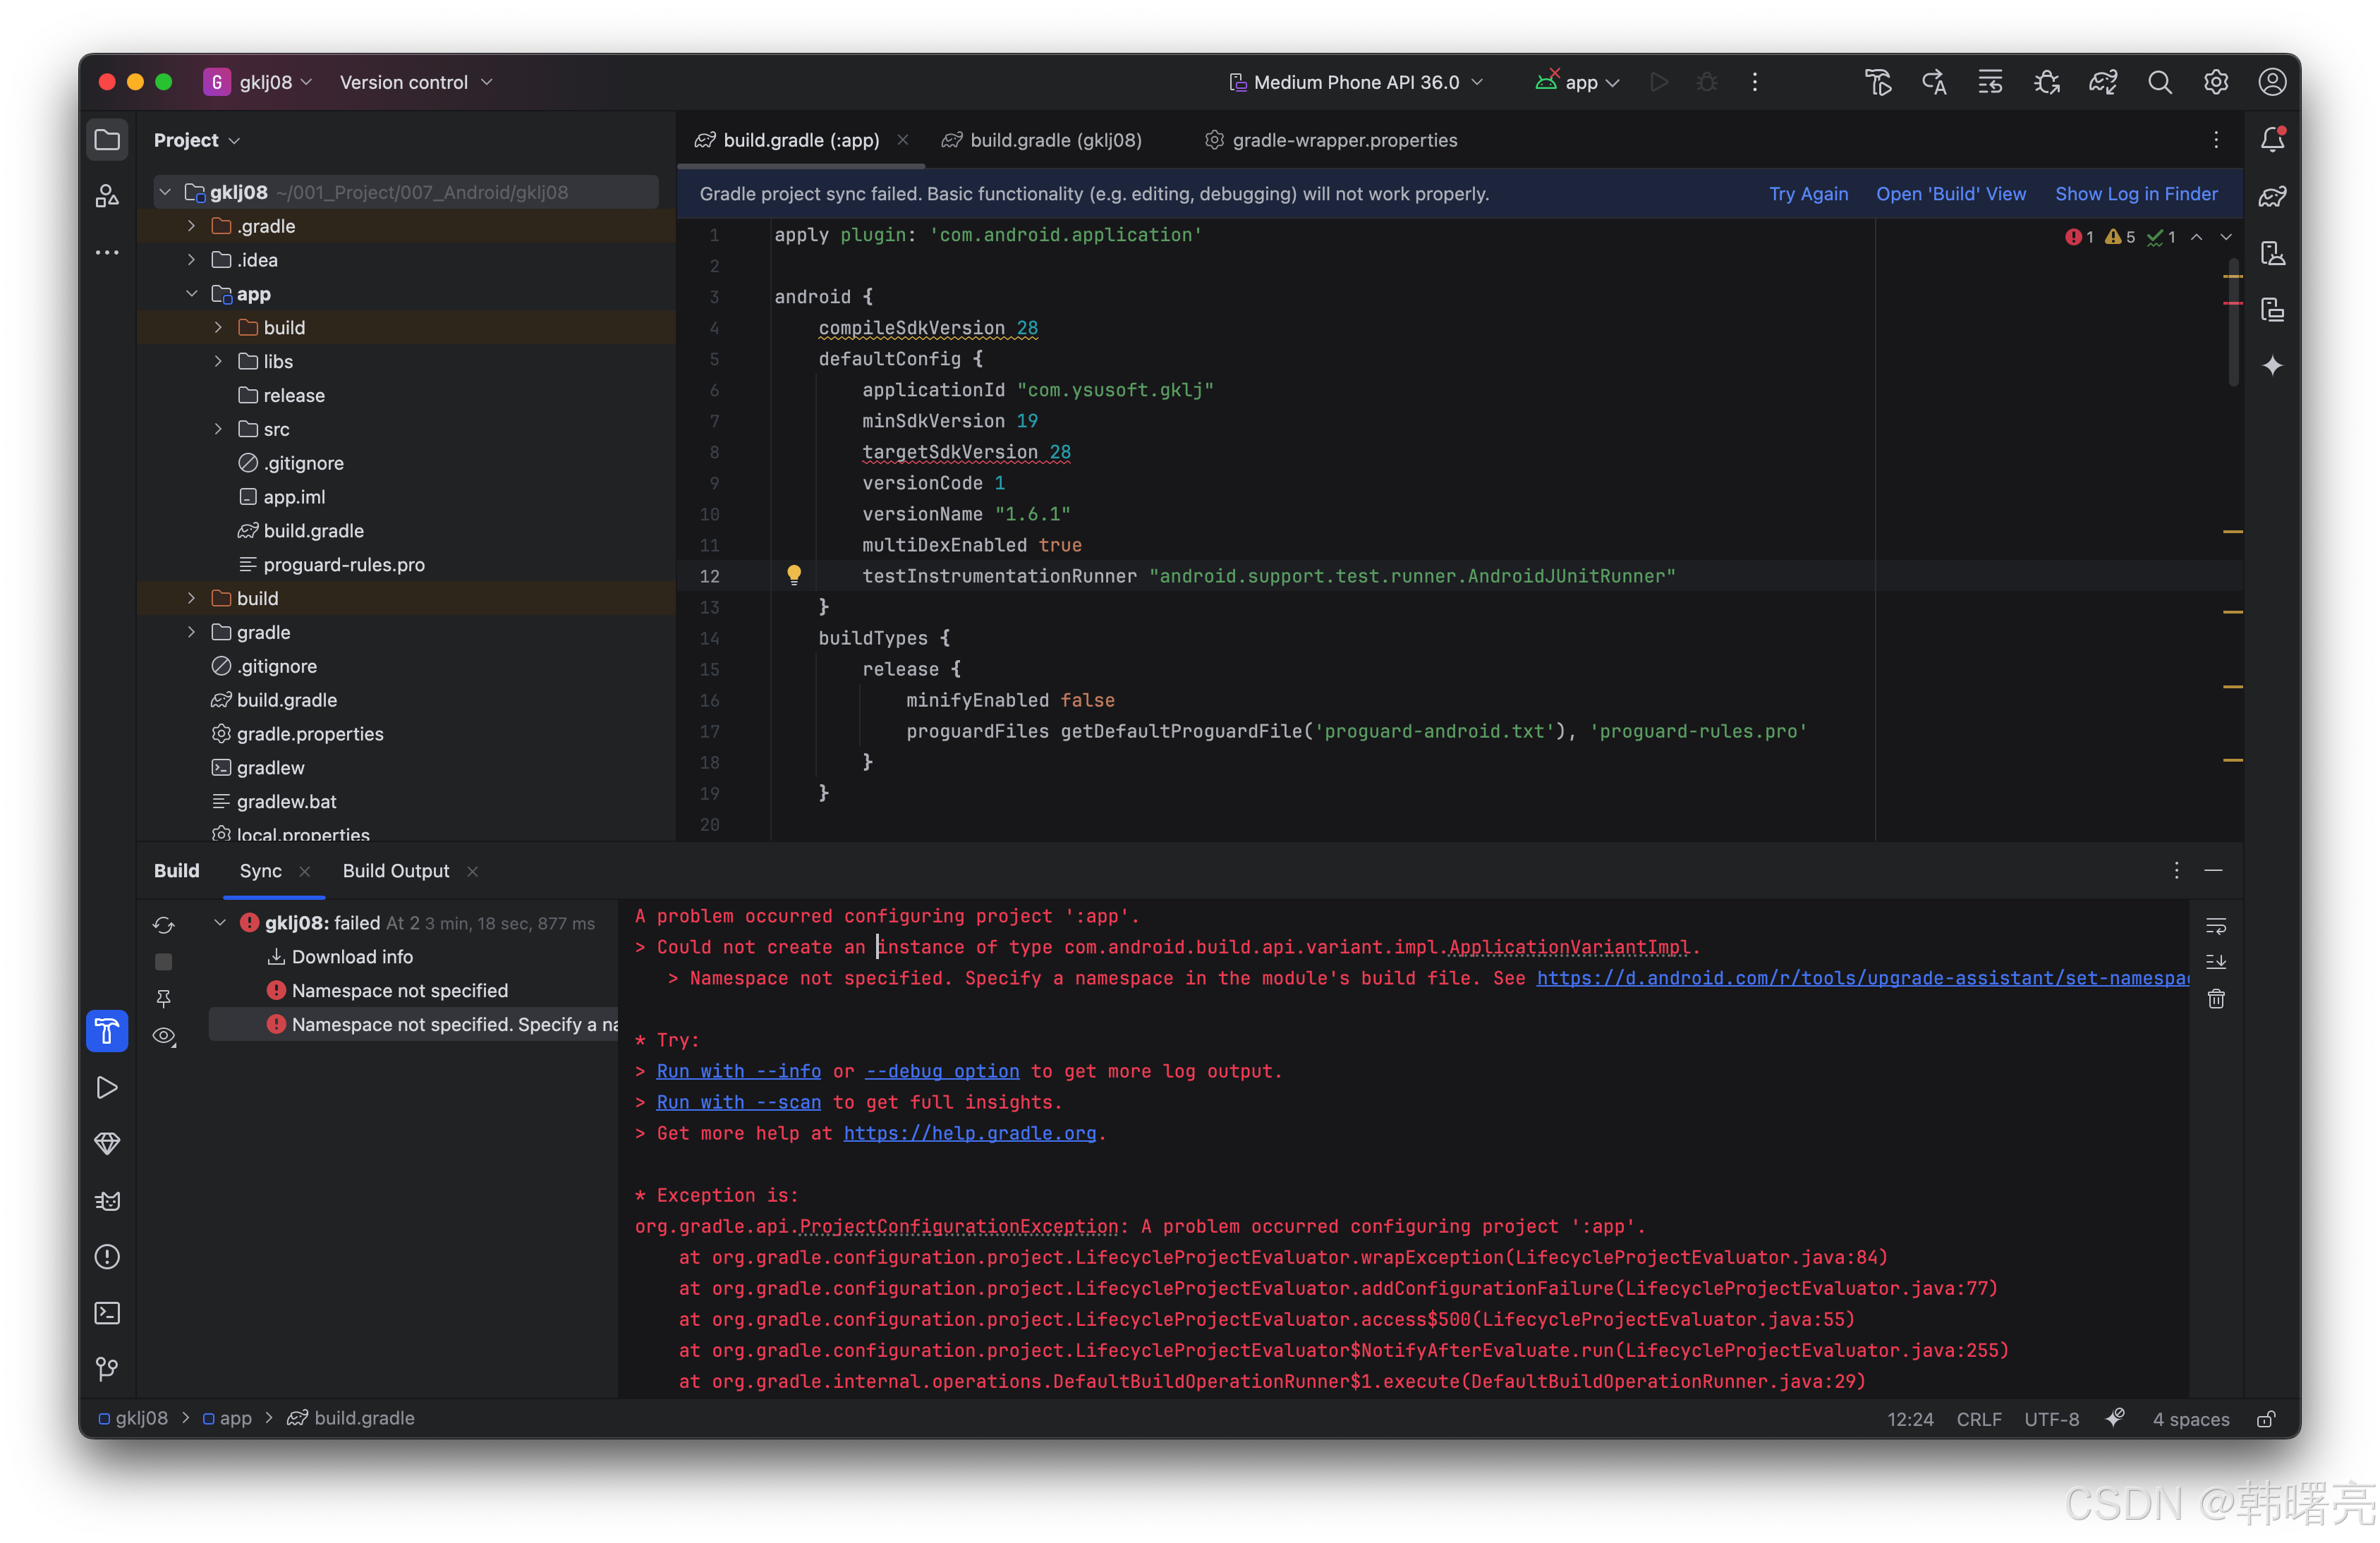
Task: Open the Run tool window
Action: [107, 1087]
